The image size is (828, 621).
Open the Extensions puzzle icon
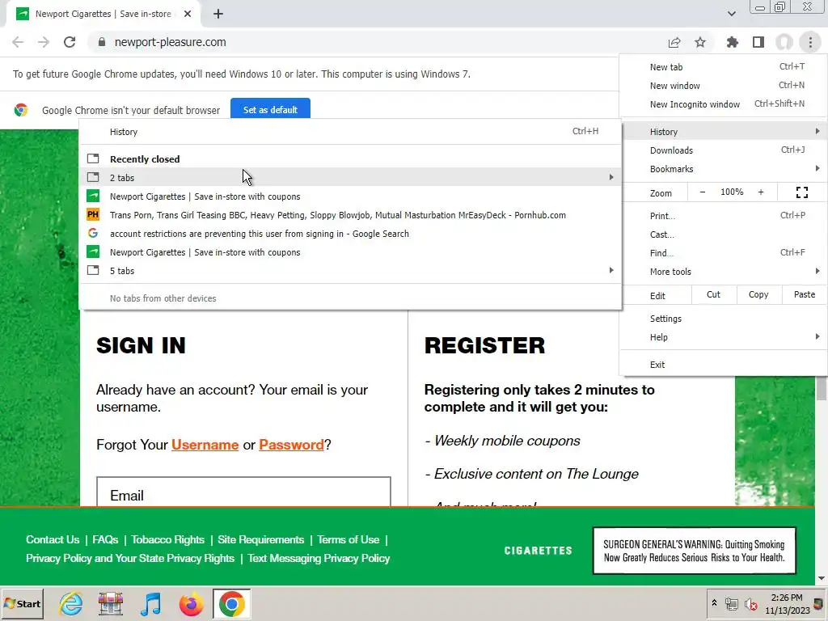[x=733, y=42]
